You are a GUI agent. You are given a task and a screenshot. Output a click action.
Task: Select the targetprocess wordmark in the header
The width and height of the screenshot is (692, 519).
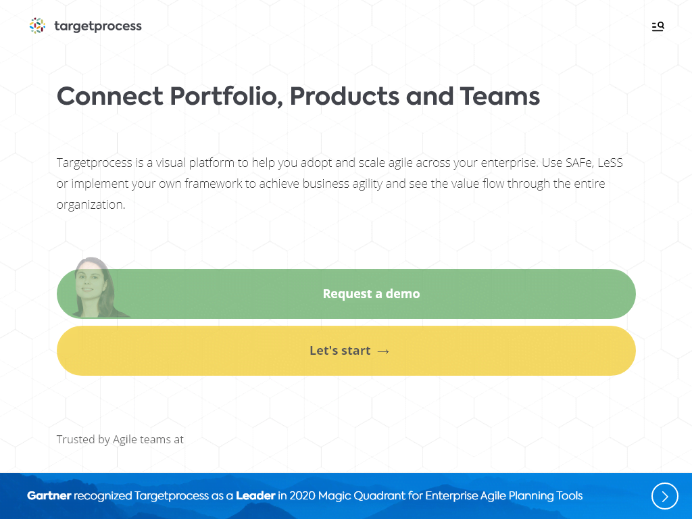pyautogui.click(x=97, y=26)
